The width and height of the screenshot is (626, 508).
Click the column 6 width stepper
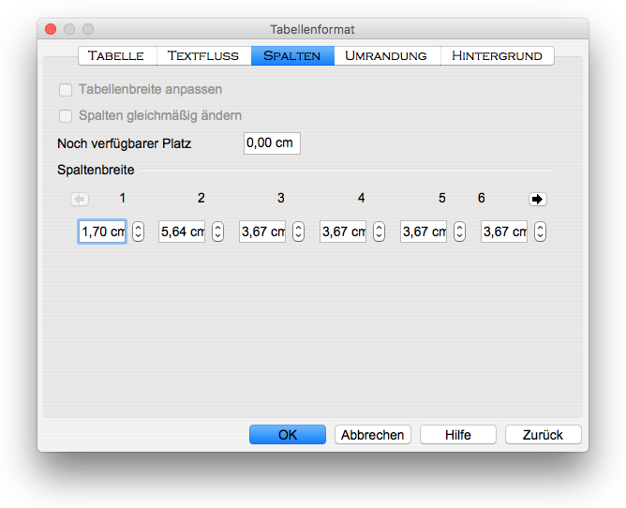540,232
